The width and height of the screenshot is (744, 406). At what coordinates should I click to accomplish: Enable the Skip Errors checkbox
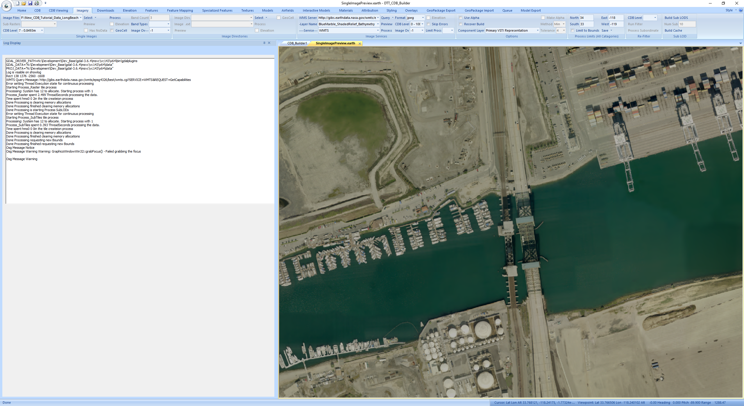tap(428, 24)
